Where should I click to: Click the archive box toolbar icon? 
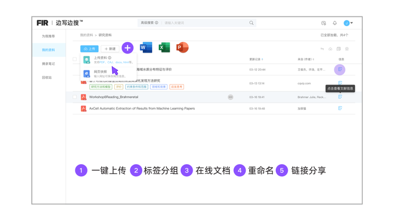click(339, 49)
